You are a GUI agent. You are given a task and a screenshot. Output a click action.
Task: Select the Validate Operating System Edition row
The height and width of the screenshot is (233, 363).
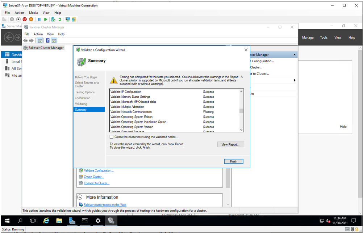tap(175, 117)
